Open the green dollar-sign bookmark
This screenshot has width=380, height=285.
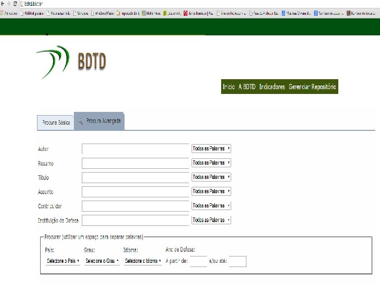tap(172, 13)
